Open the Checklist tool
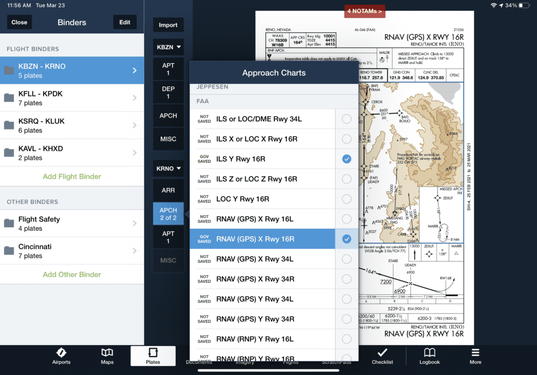The image size is (537, 375). point(382,357)
